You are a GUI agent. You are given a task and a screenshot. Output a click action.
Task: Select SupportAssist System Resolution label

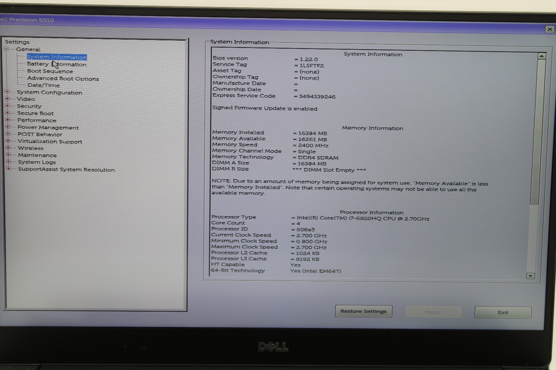(66, 169)
